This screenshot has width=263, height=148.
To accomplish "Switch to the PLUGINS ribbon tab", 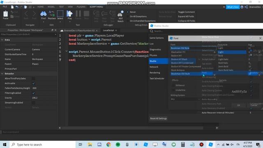I will [81, 7].
